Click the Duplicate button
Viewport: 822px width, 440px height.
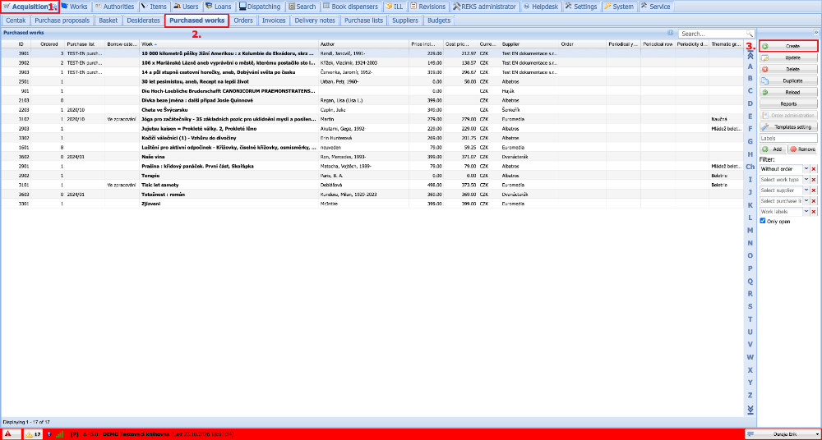[x=788, y=81]
